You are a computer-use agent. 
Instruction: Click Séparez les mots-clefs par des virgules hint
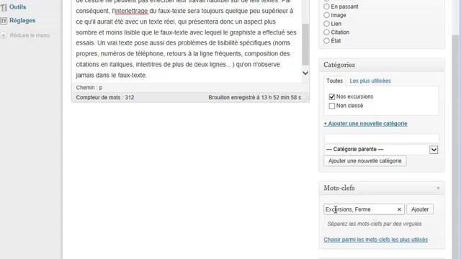(x=375, y=224)
